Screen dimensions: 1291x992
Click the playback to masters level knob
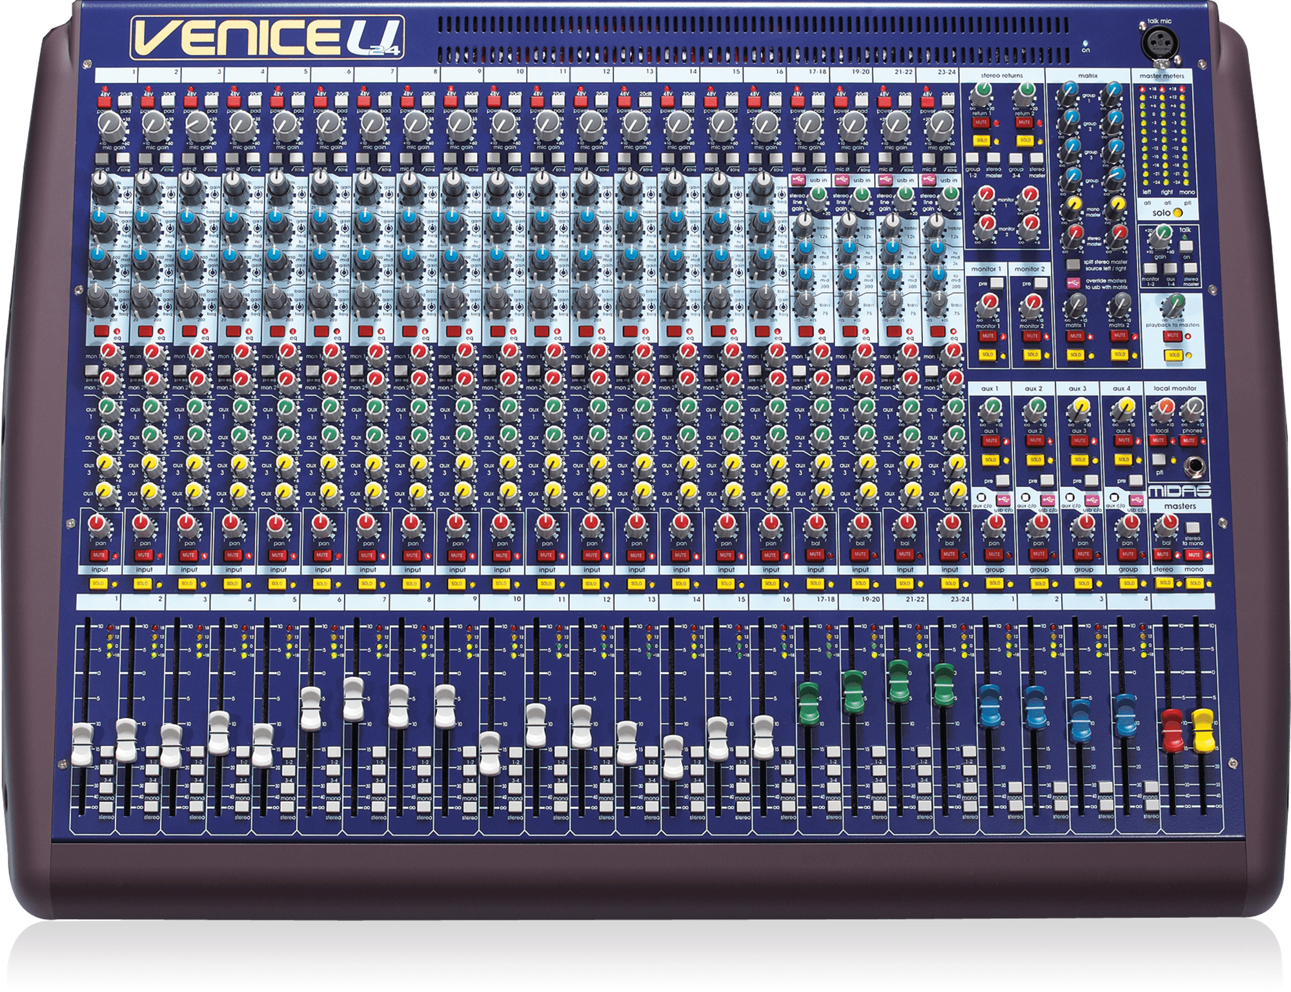click(x=1172, y=306)
